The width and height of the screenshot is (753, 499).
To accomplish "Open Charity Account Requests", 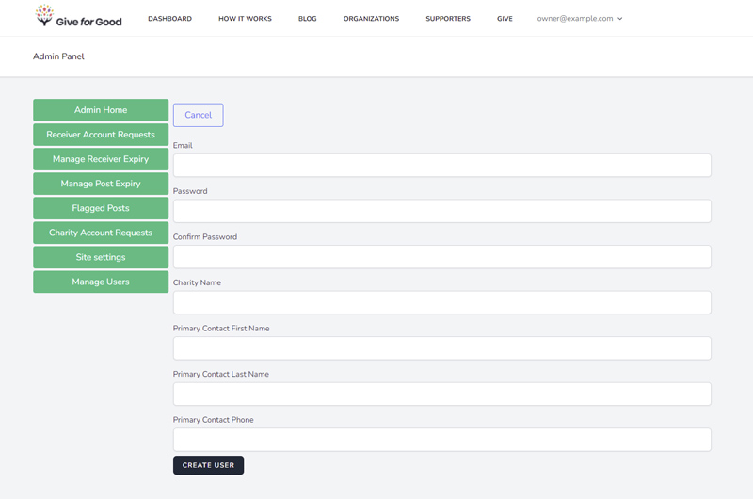I will point(101,233).
